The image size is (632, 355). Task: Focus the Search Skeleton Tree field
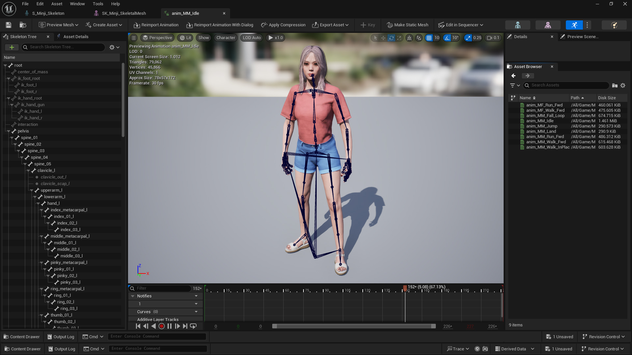63,47
